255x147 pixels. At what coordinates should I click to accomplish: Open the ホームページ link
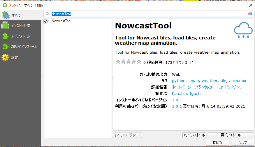tap(182, 87)
